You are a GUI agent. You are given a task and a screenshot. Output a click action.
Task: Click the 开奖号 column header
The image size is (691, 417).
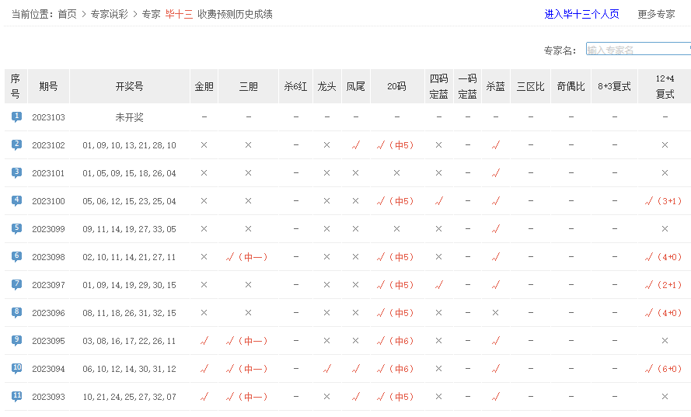[129, 86]
